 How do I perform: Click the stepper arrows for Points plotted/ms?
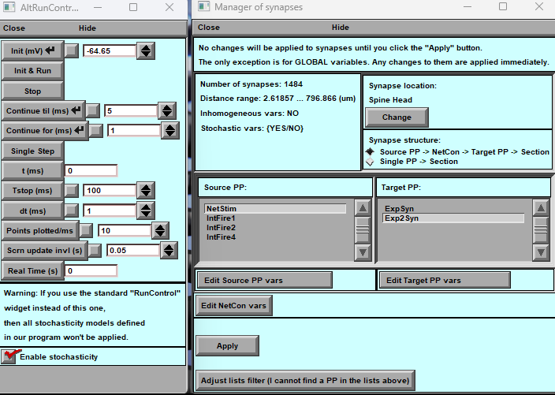coord(160,230)
